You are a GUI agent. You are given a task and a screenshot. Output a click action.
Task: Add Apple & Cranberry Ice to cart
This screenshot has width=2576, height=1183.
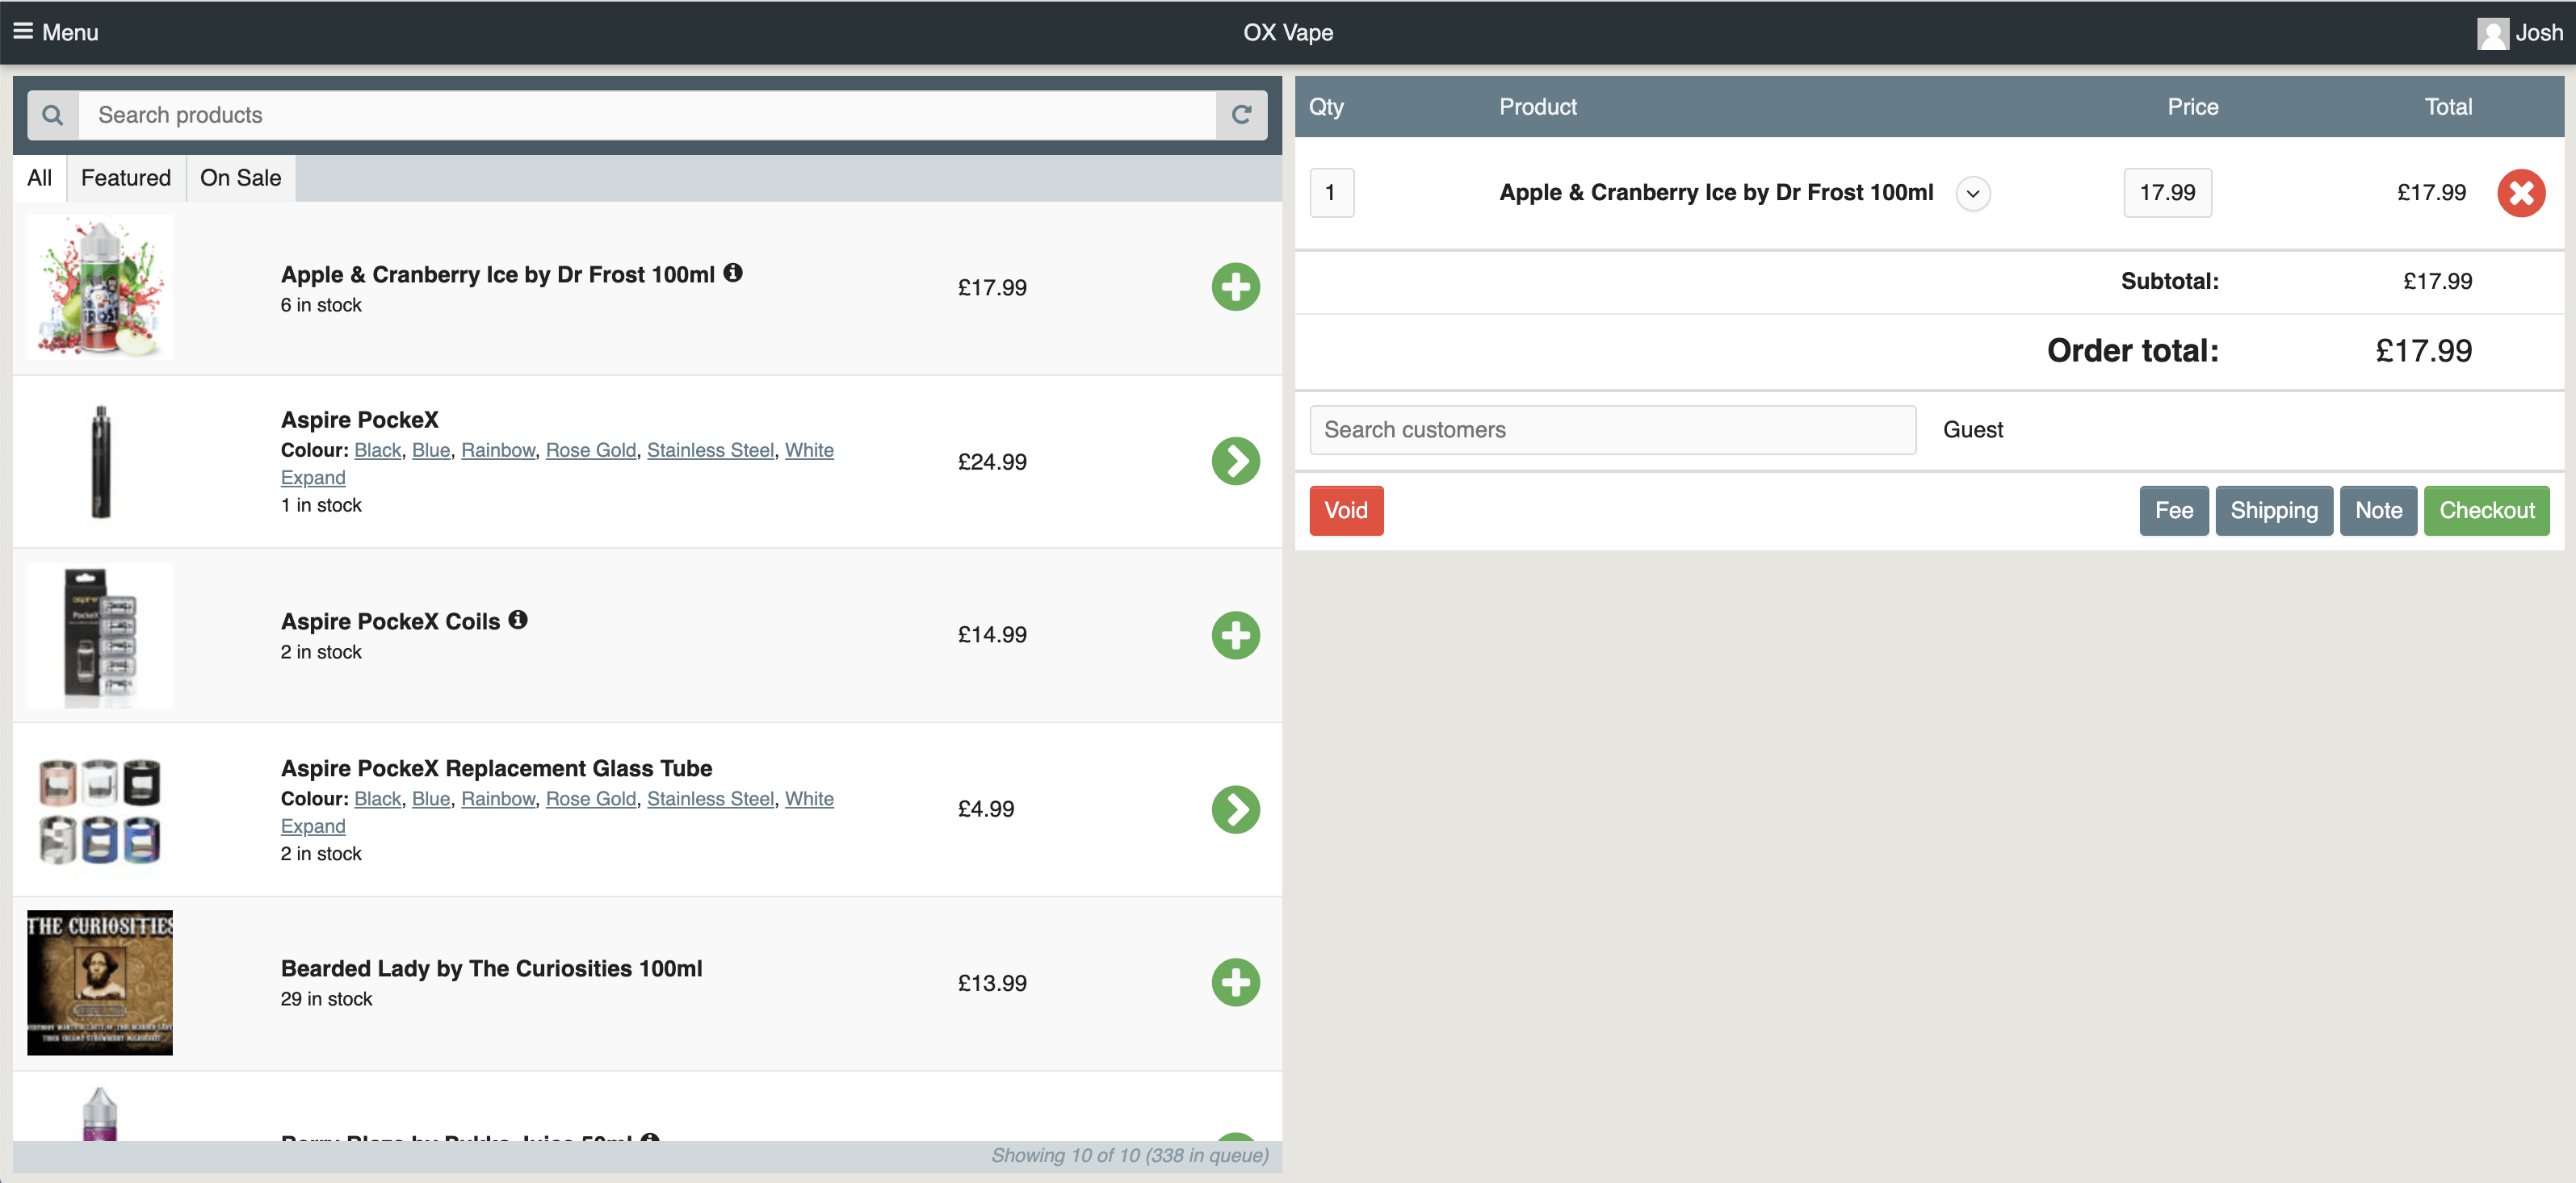tap(1235, 288)
